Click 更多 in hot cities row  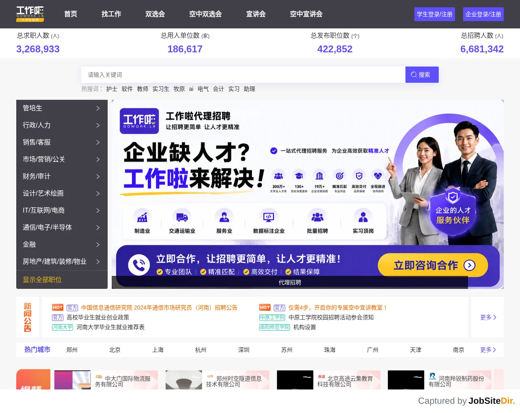[488, 350]
